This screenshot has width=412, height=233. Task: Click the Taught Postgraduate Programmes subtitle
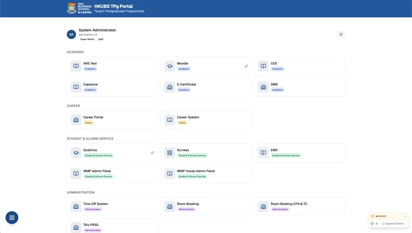click(x=119, y=11)
